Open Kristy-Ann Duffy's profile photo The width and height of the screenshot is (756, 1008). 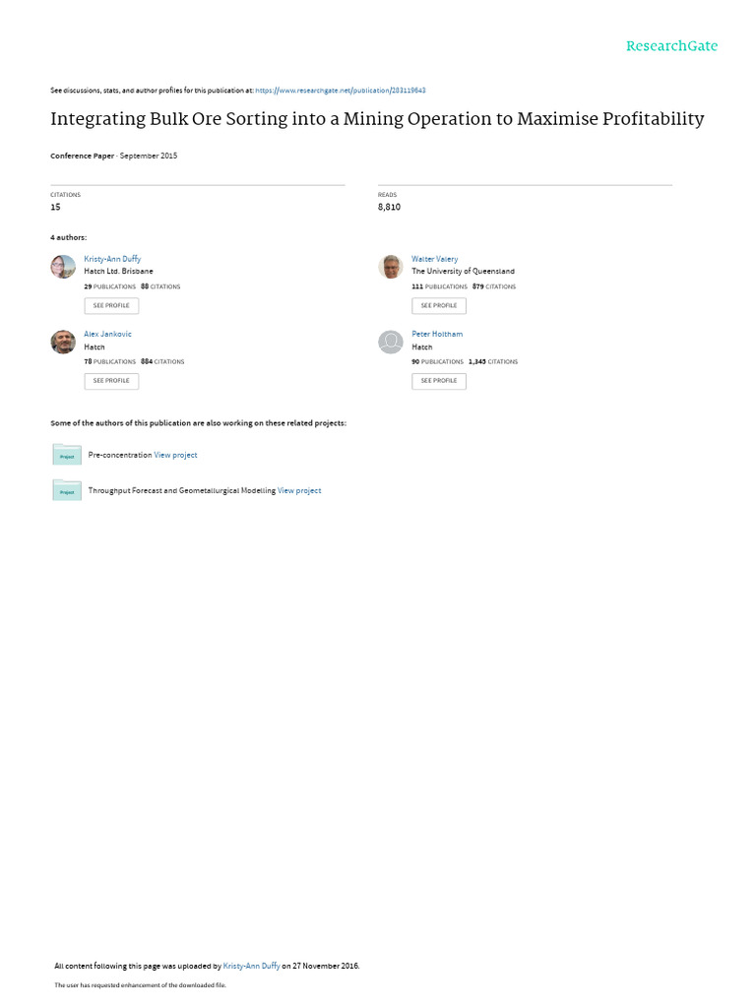click(x=63, y=266)
